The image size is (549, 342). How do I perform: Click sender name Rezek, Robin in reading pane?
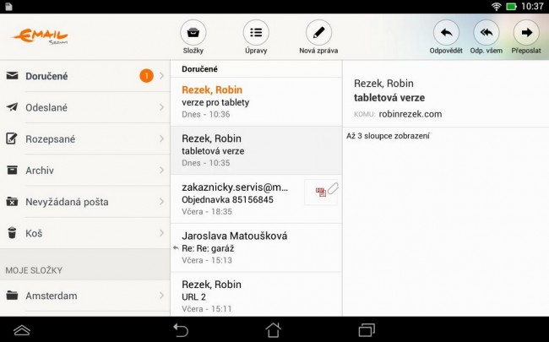click(x=383, y=84)
